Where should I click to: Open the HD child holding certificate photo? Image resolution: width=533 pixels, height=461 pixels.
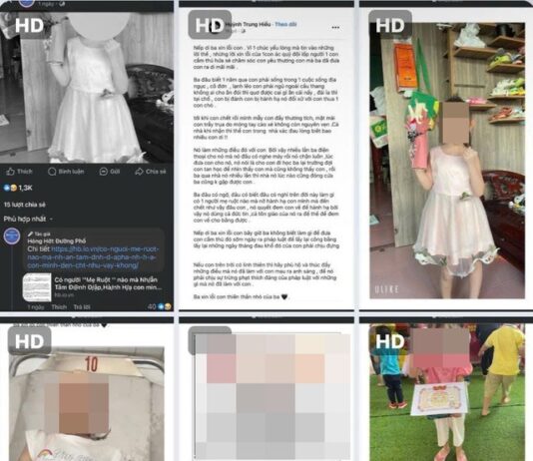coord(447,391)
